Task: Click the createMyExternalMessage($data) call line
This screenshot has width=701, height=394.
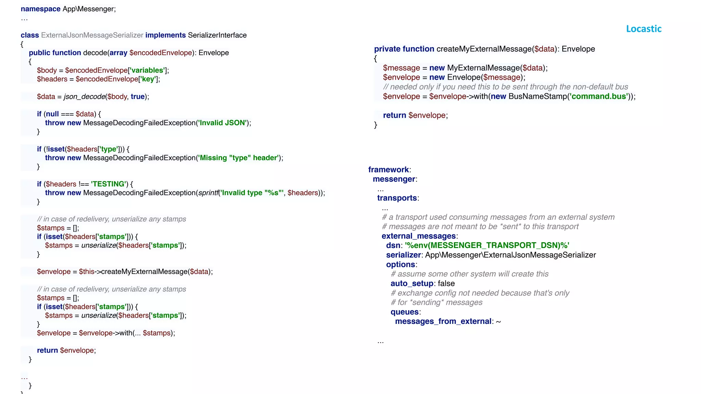Action: [x=125, y=272]
